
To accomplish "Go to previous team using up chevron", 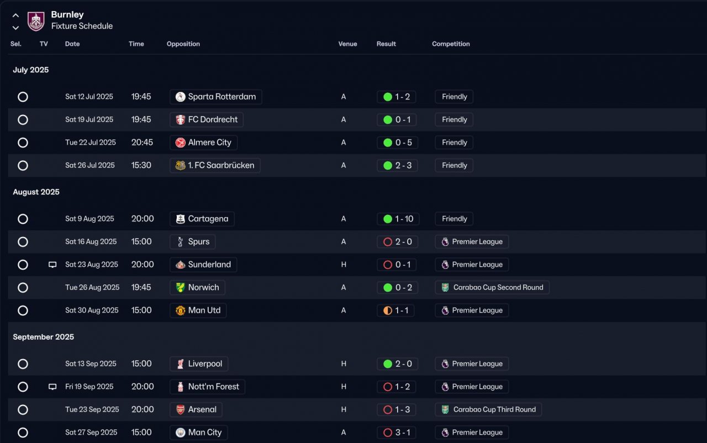I will pyautogui.click(x=15, y=15).
